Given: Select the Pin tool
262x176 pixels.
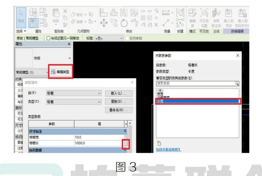Looking at the screenshot, I should (x=156, y=18).
